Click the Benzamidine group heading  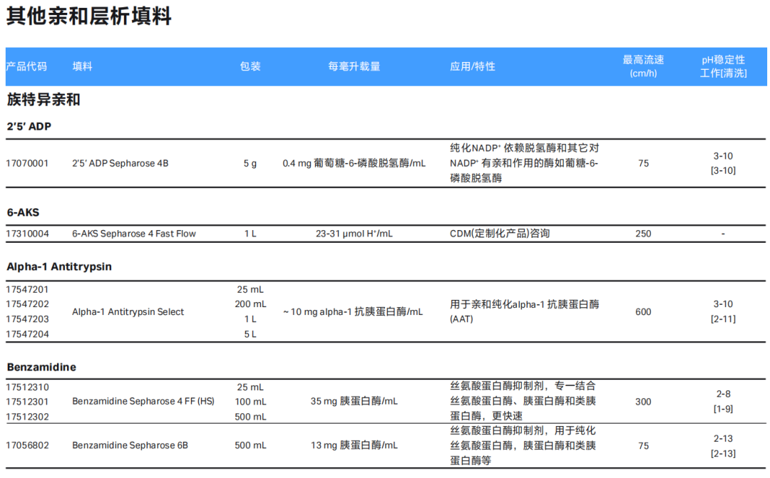point(42,367)
